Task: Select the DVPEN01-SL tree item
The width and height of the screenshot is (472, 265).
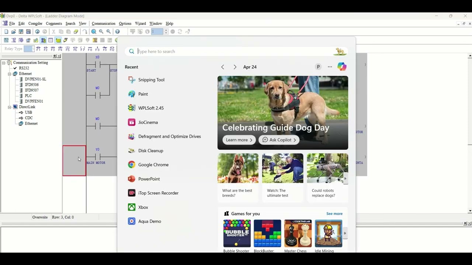Action: (35, 79)
